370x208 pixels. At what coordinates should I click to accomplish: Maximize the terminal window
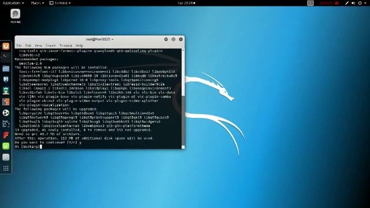click(173, 39)
